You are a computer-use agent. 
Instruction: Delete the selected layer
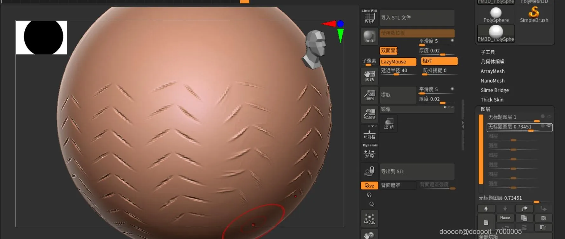coord(543,218)
